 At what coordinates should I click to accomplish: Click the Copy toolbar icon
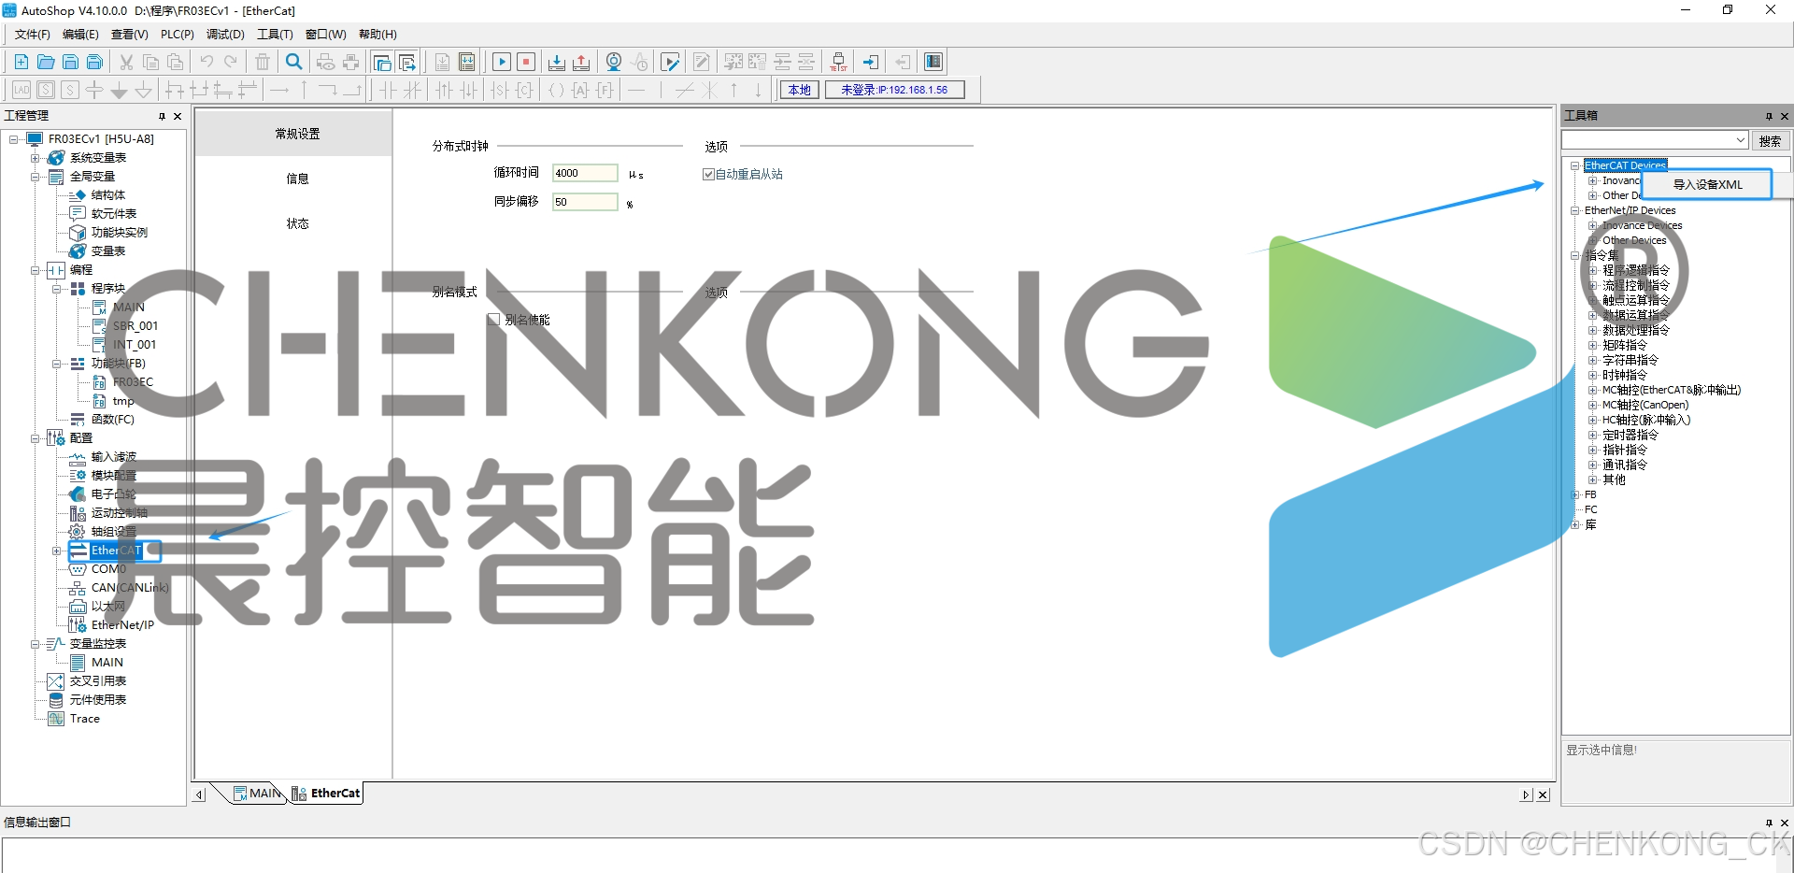pos(150,62)
